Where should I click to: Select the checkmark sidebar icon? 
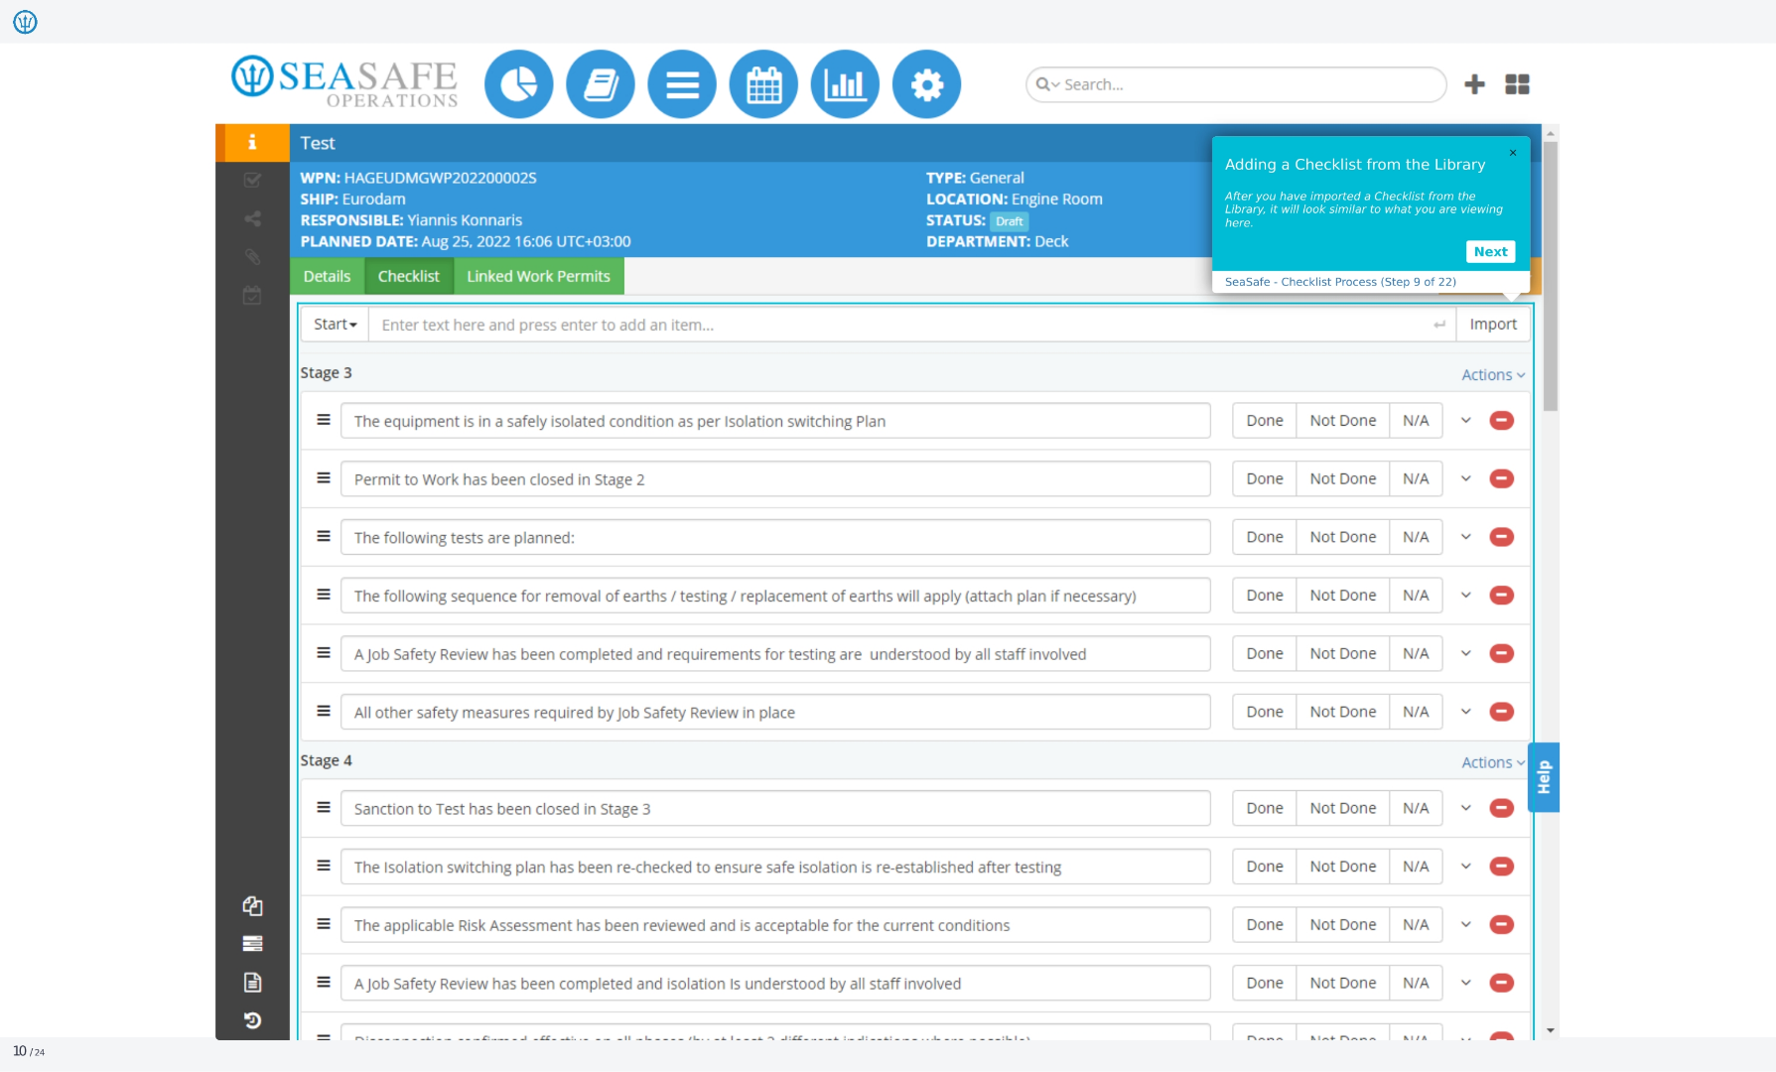(252, 181)
